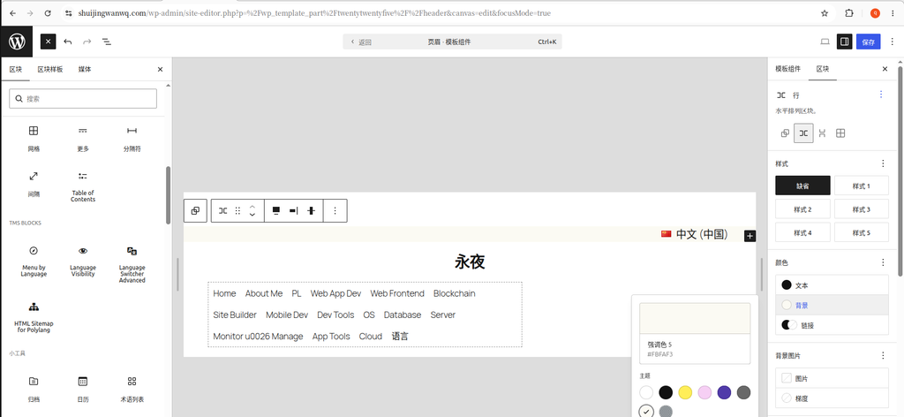Select 区块 tab in settings sidebar
Screen dimensions: 904x417
(823, 69)
